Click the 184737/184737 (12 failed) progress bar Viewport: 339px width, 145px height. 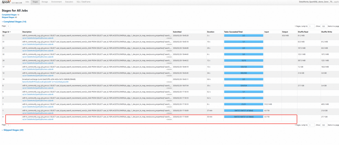coord(244,117)
